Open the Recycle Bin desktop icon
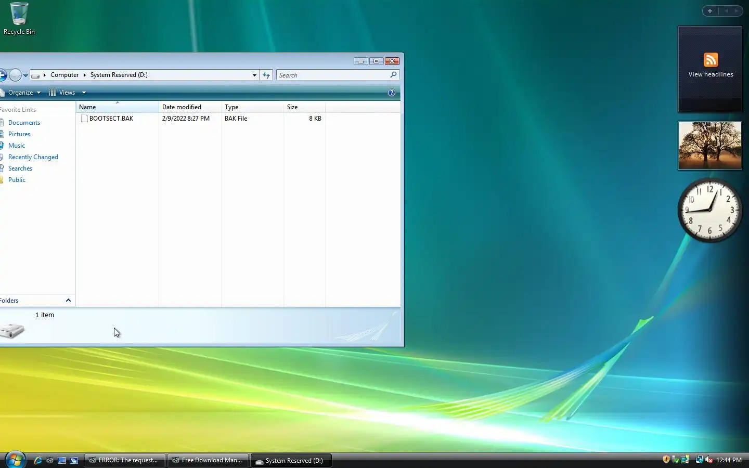749x468 pixels. (19, 18)
